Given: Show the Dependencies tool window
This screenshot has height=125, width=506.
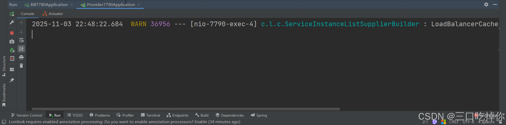Looking at the screenshot, I should (x=230, y=115).
